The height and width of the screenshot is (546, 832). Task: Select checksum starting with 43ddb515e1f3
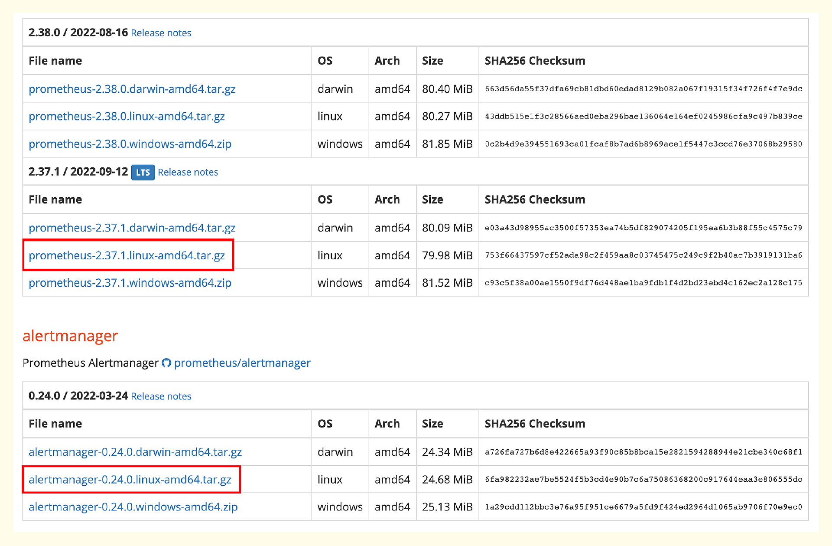643,116
